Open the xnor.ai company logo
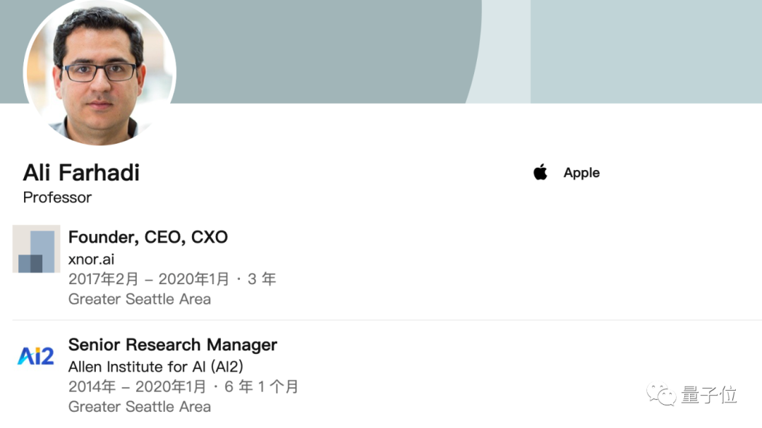Screen dimensions: 762x428 37,249
